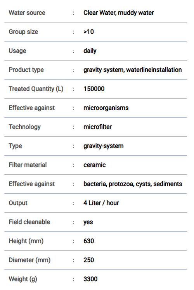194x290 pixels.
Task: Click the 'microorganisms' value
Action: [x=106, y=108]
